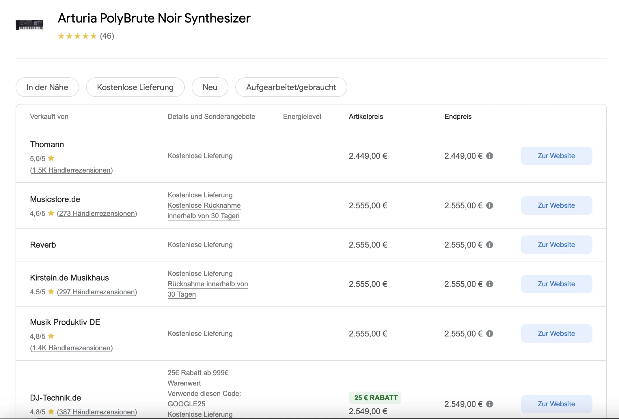Image resolution: width=619 pixels, height=419 pixels.
Task: Click info icon in the Musicstore.de price row
Action: pos(489,205)
